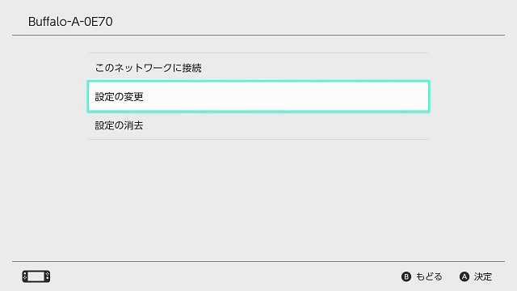Click the もどる back label
The width and height of the screenshot is (517, 291).
tap(429, 276)
